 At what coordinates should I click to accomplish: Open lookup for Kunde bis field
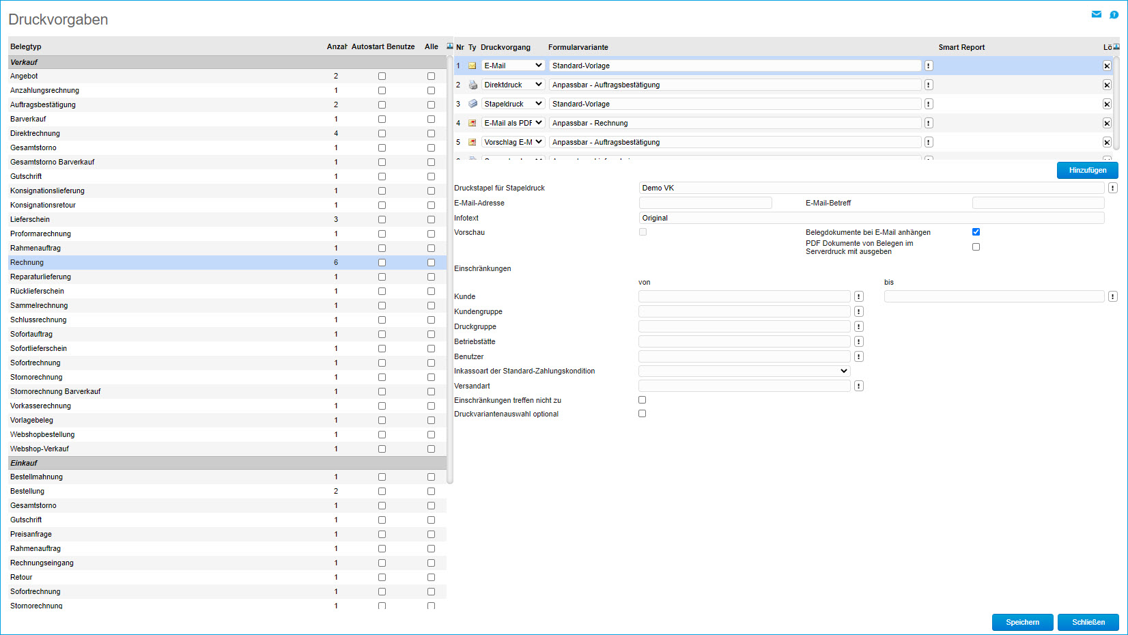1113,296
